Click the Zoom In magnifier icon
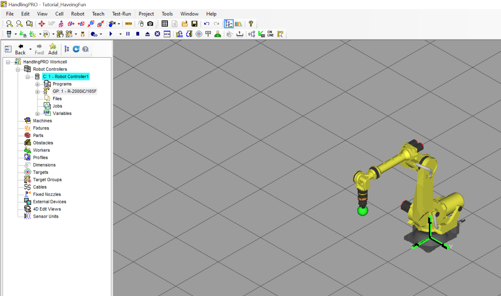 tap(10, 24)
